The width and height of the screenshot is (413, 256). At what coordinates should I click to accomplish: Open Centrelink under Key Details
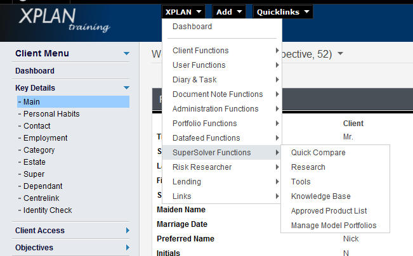coord(41,198)
